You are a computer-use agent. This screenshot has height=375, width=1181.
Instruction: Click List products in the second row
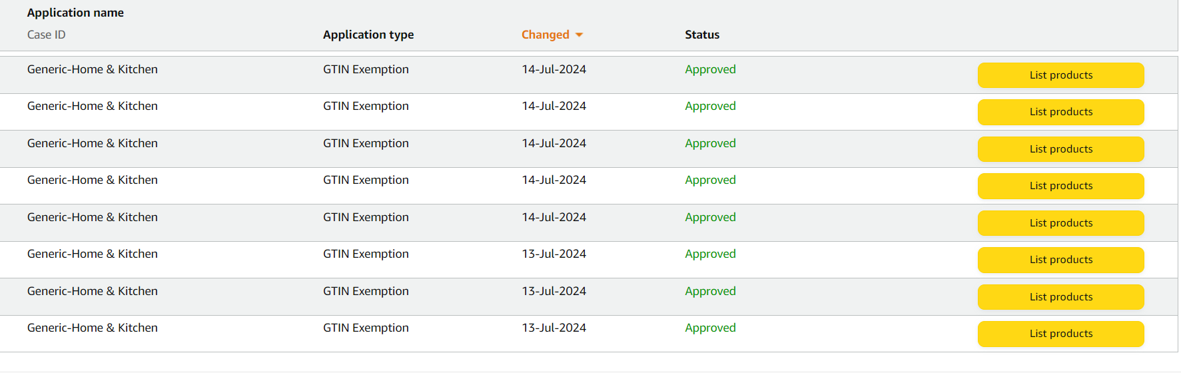1060,112
